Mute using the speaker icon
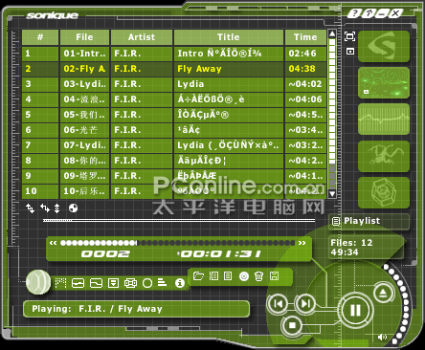This screenshot has height=350, width=425. 382,338
